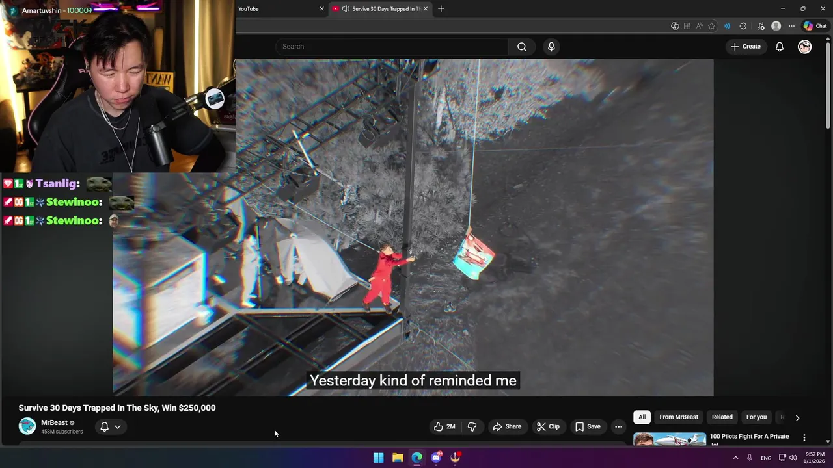Screen dimensions: 833x468
Task: Open File Explorer from the taskbar
Action: [x=398, y=458]
